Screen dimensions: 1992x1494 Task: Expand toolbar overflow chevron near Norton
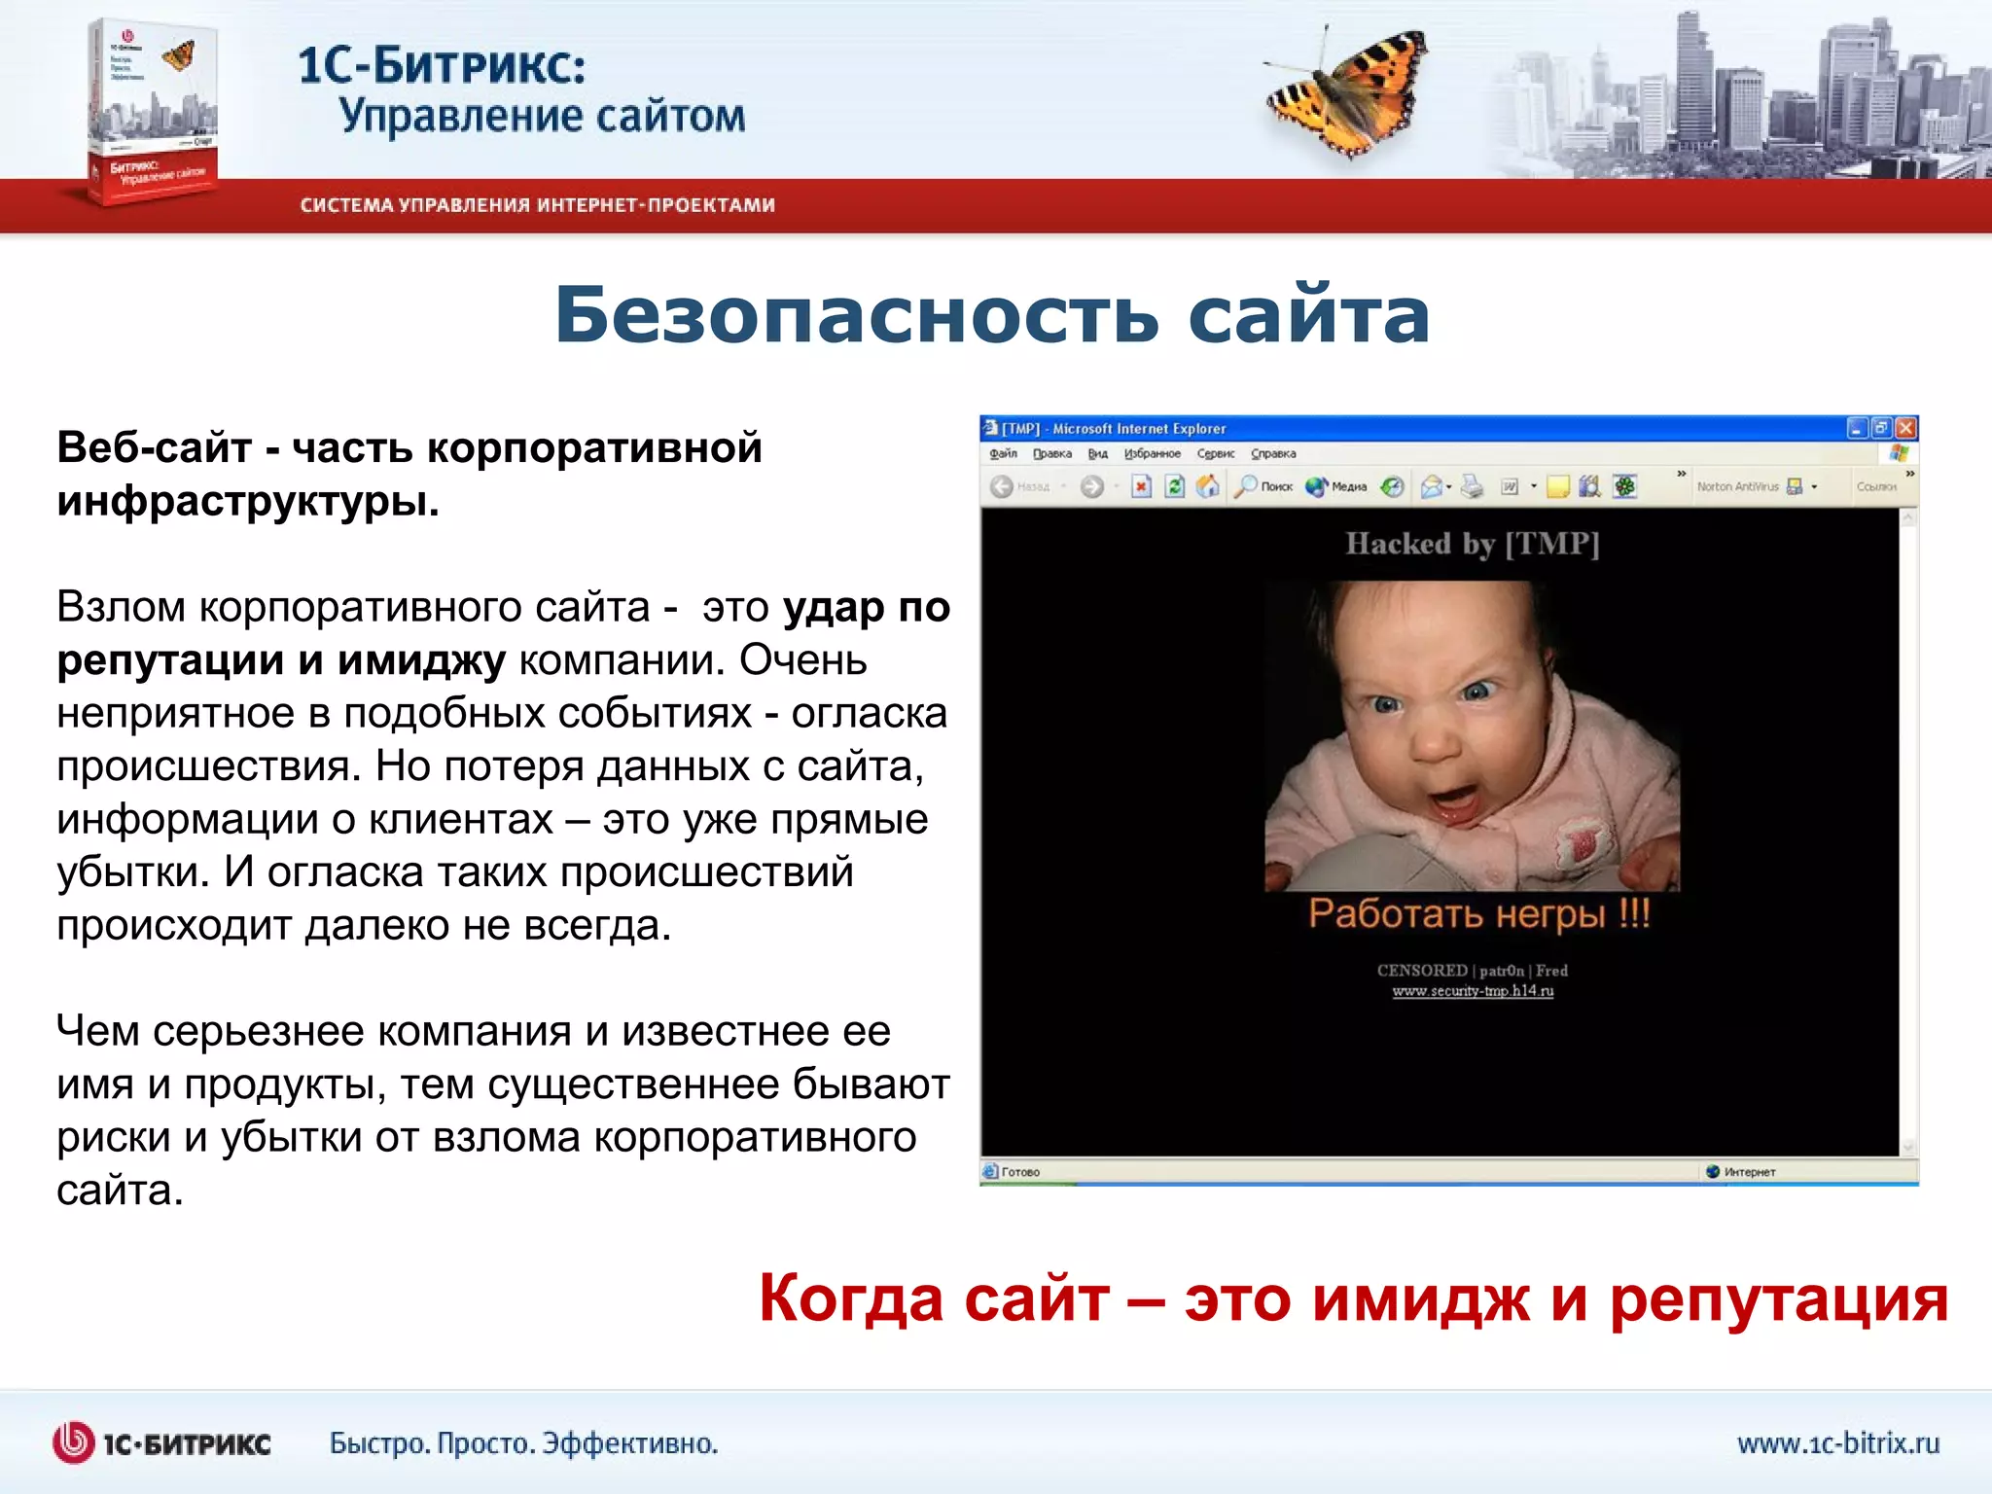pyautogui.click(x=1681, y=474)
